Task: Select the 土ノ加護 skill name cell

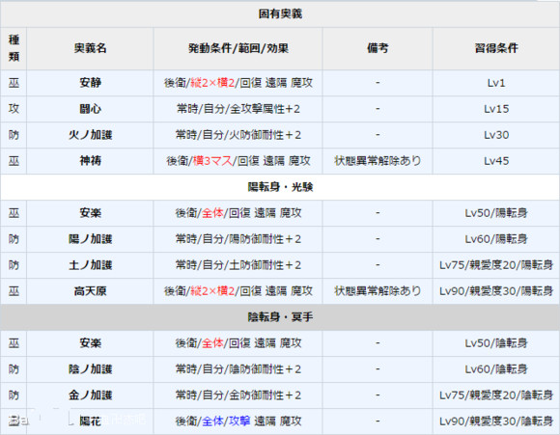Action: pyautogui.click(x=90, y=265)
